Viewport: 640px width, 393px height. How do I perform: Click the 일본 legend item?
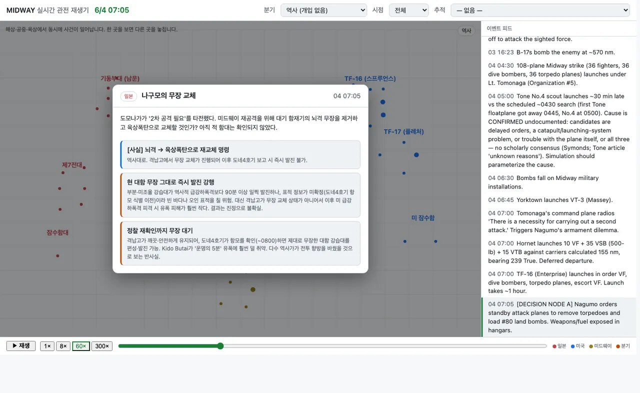coord(559,346)
